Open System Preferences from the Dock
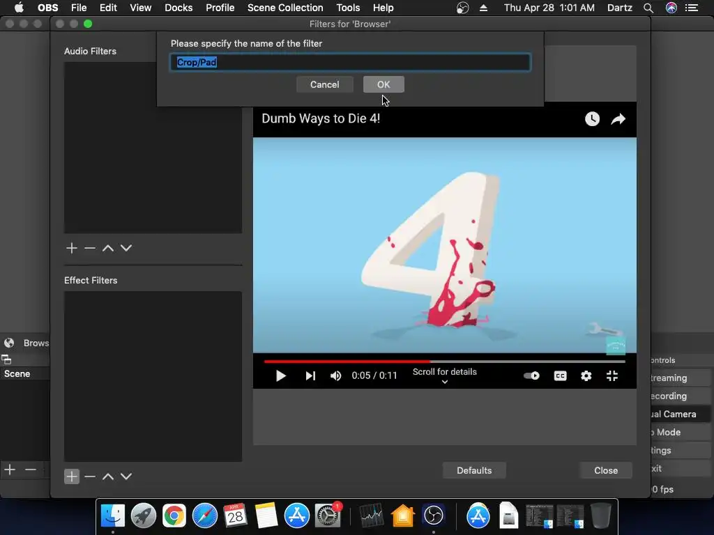714x535 pixels. point(328,515)
